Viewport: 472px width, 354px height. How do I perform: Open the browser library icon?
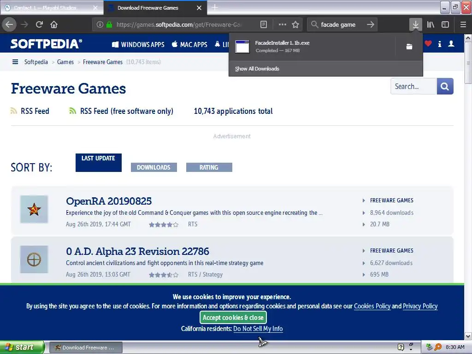coord(431,24)
